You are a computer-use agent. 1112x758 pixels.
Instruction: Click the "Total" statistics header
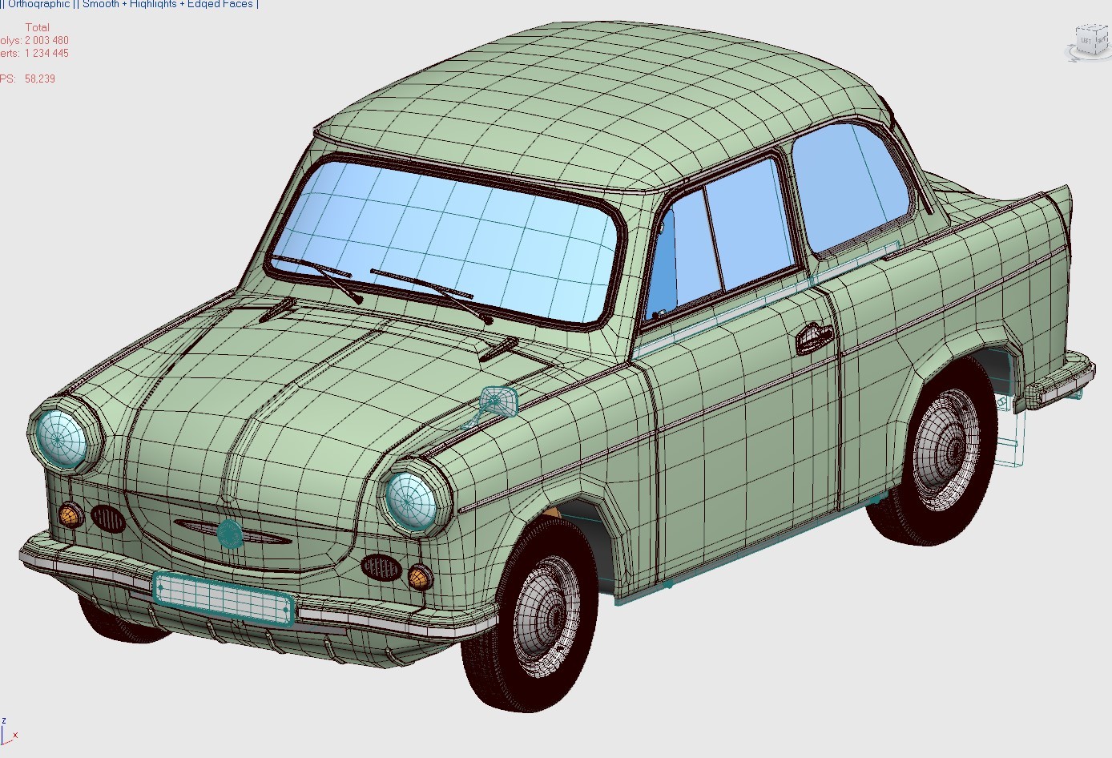[38, 27]
